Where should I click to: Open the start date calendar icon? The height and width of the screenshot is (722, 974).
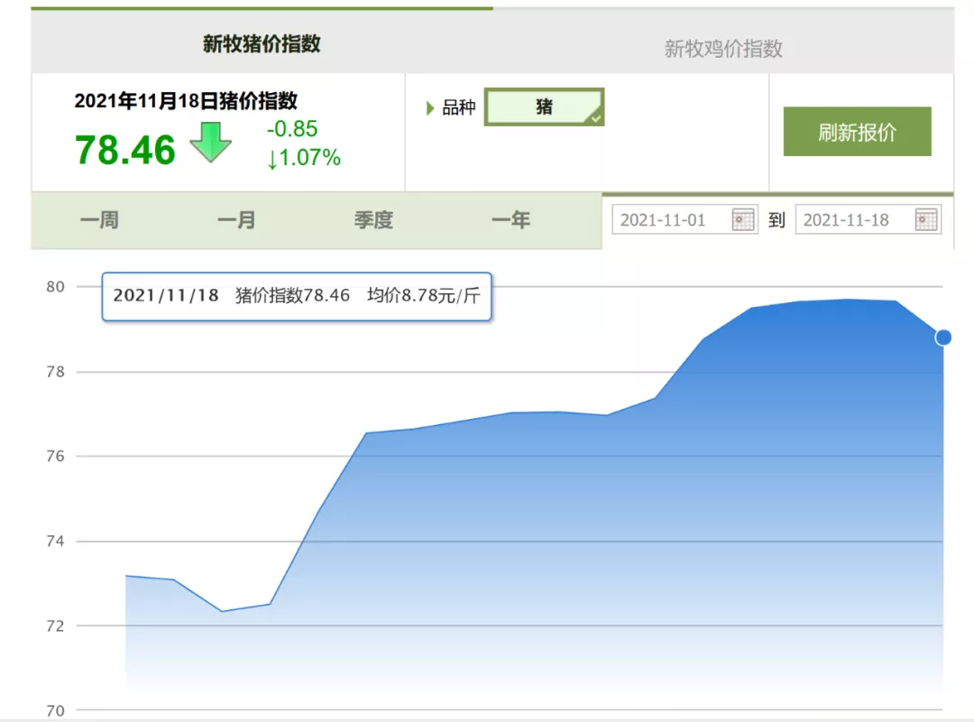point(742,219)
